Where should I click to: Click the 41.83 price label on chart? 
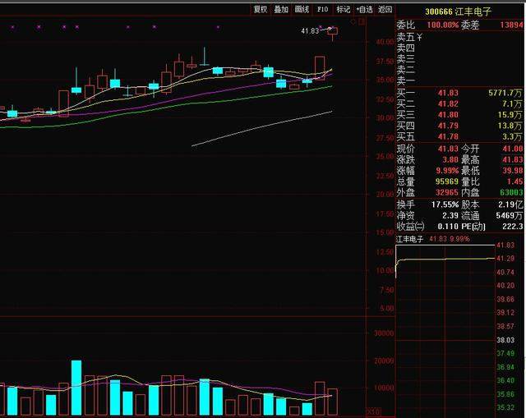point(309,31)
